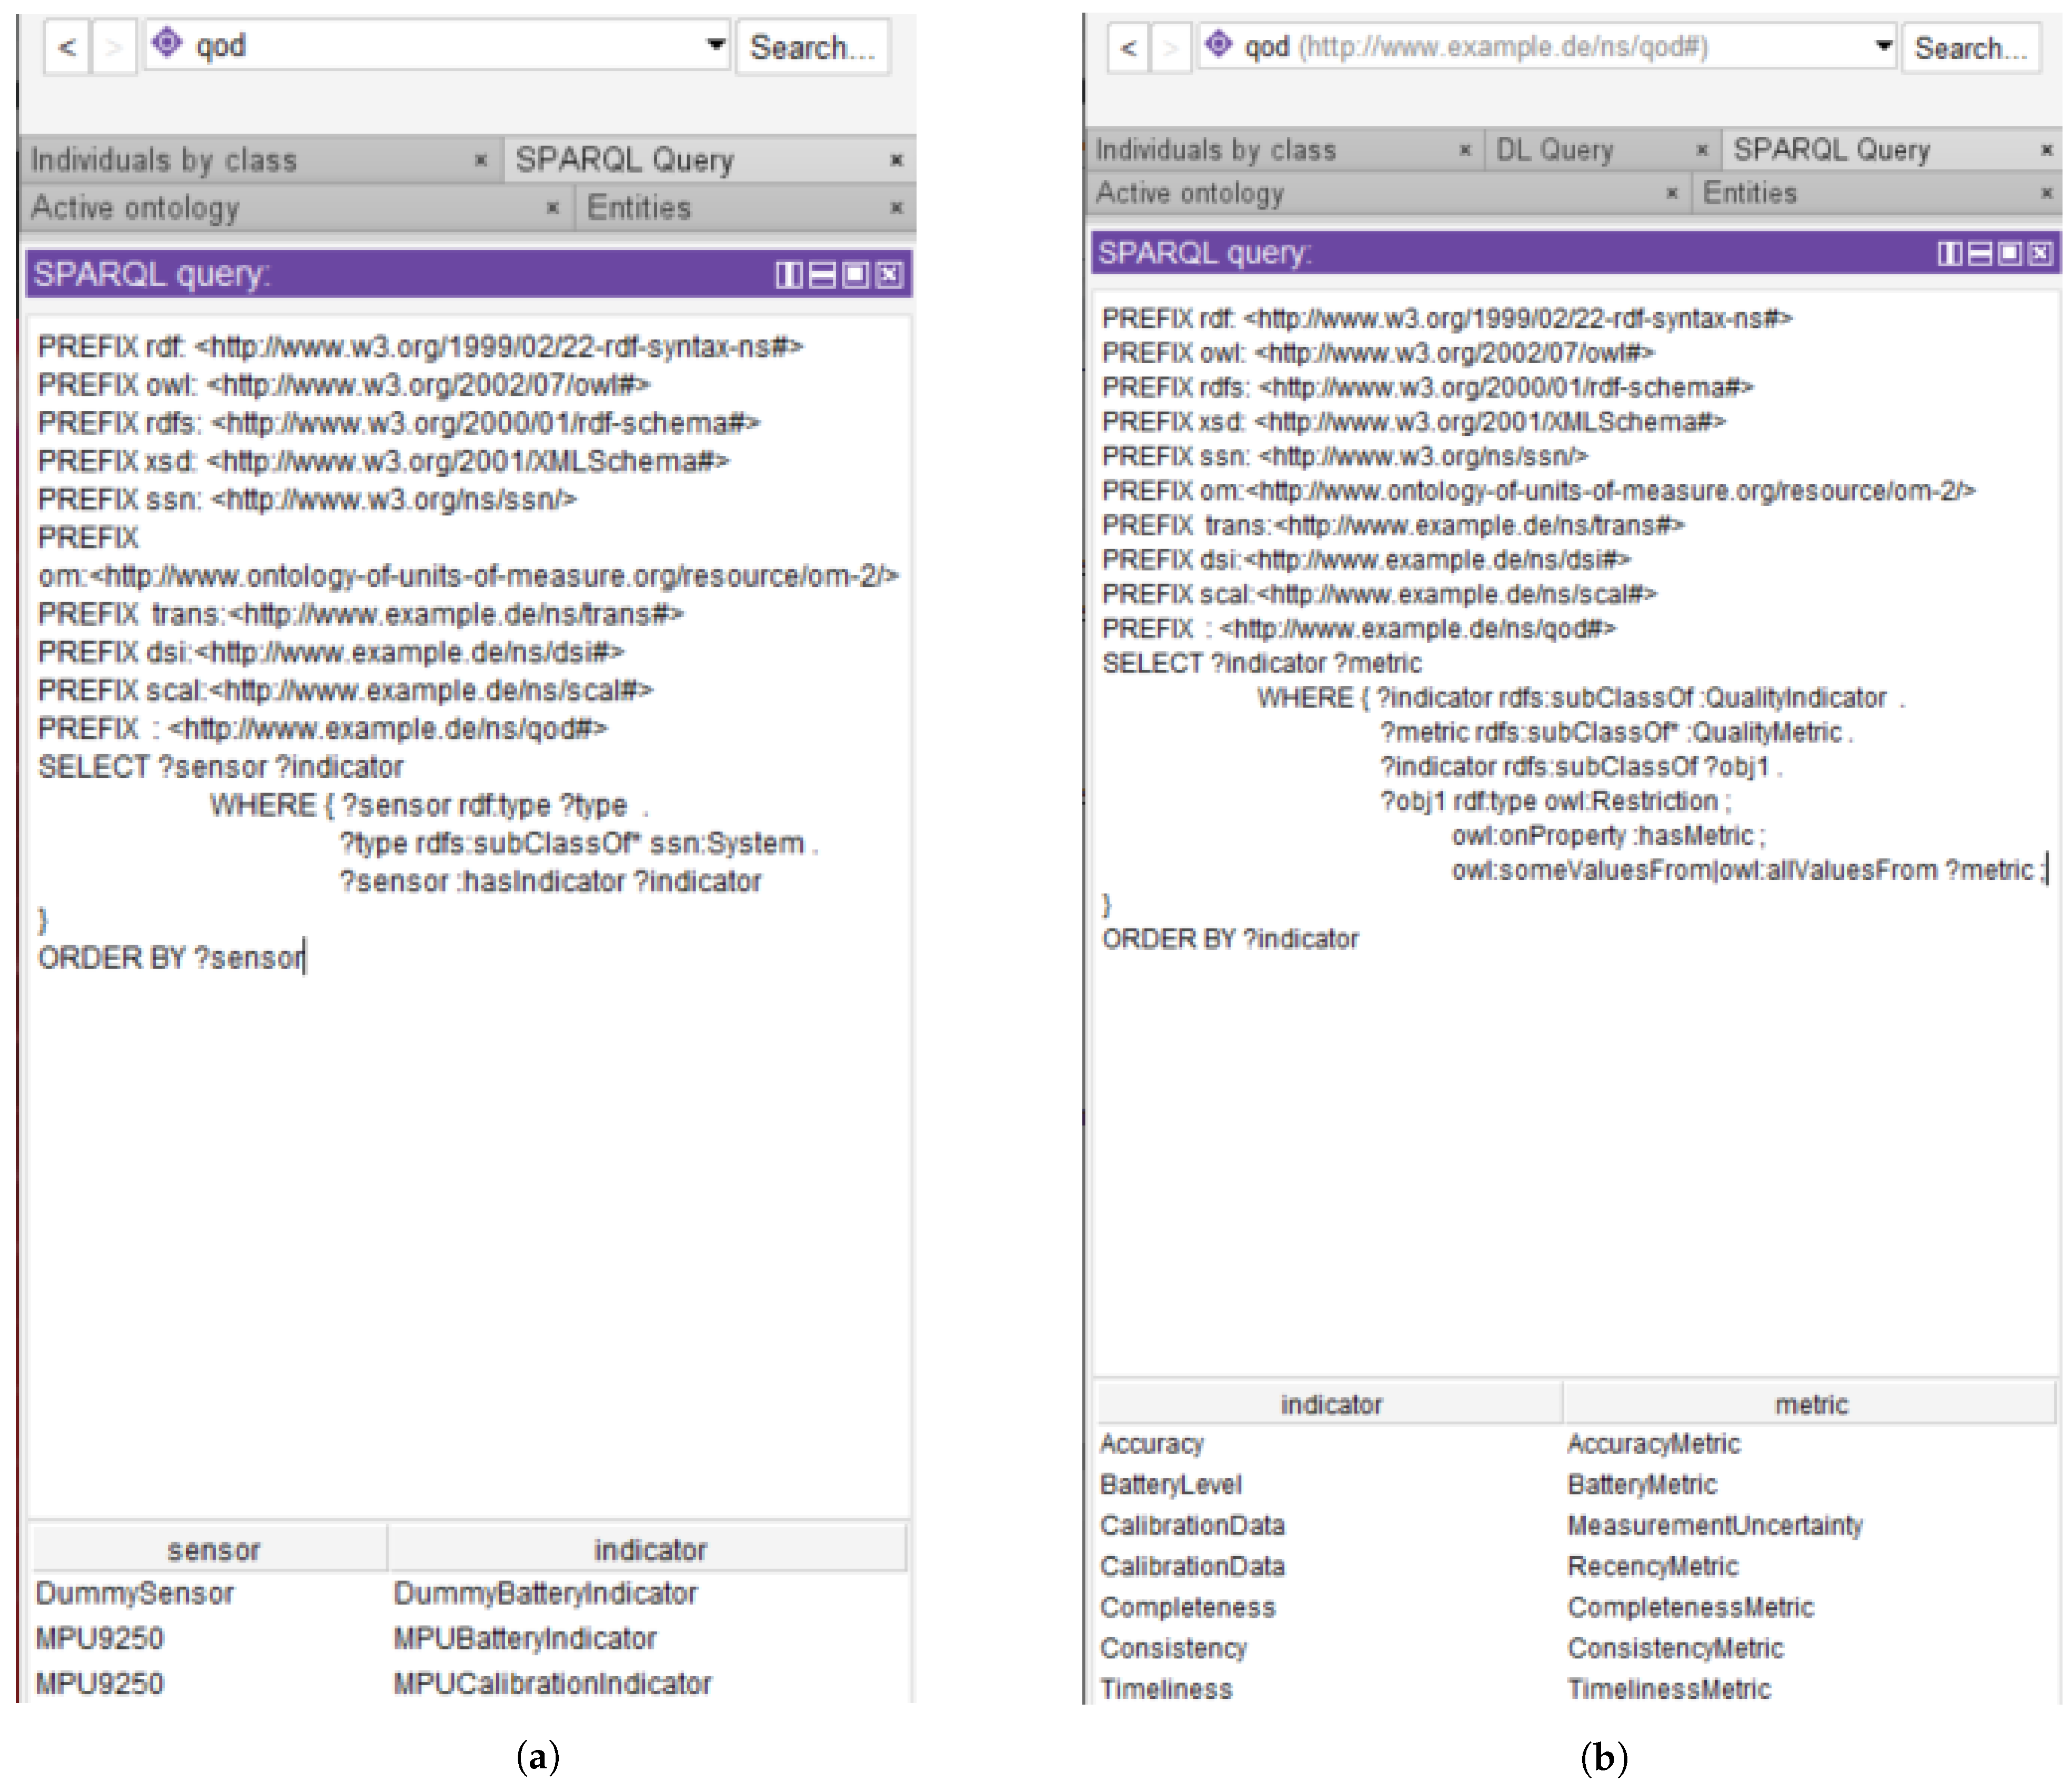Viewport: 2072px width, 1782px height.
Task: Select MPUCalibrationIndicator result cell
Action: (x=552, y=1683)
